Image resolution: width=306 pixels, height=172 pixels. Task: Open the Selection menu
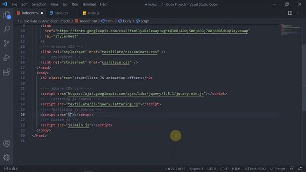pos(39,4)
